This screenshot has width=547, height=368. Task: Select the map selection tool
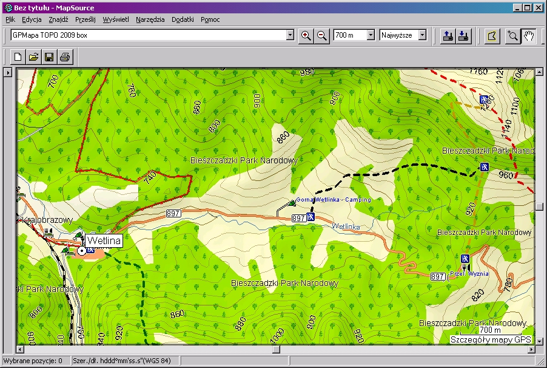[492, 36]
